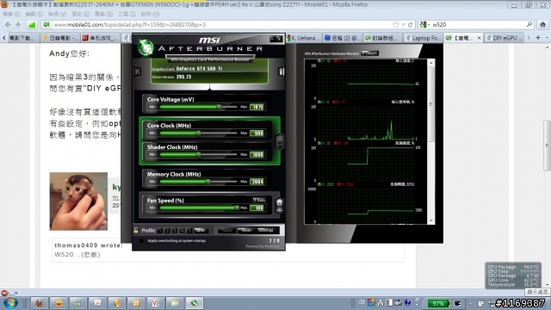Open the 歷史 history menu
This screenshot has width=551, height=310.
pyautogui.click(x=80, y=14)
